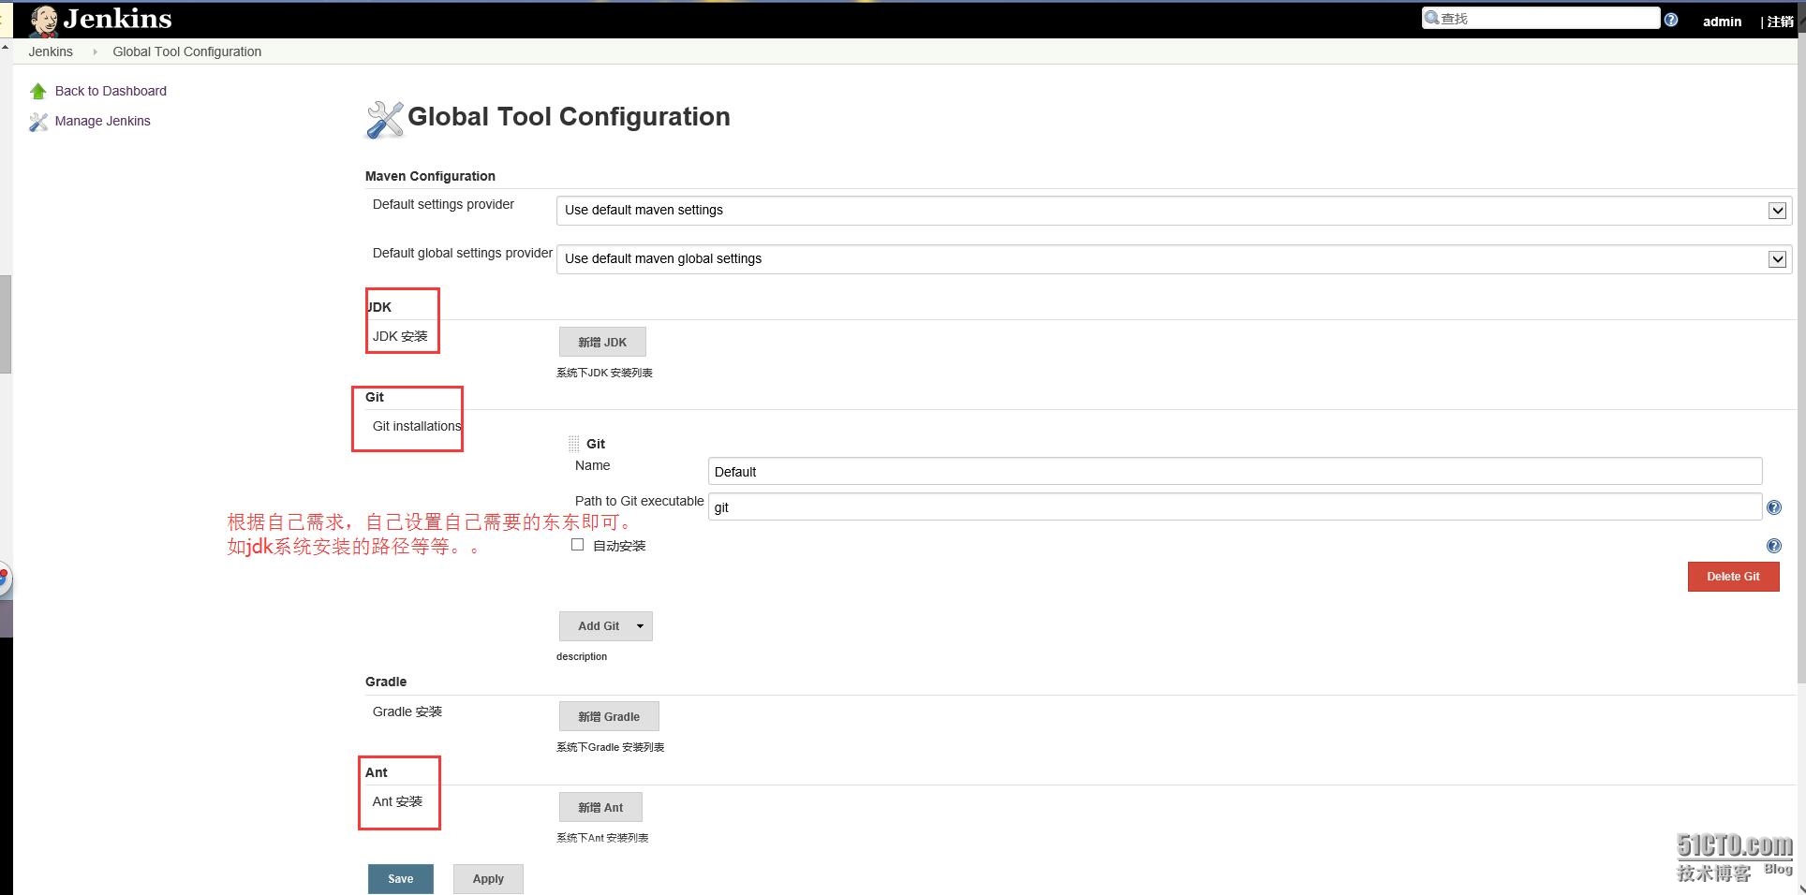Click the admin user link

(1722, 21)
